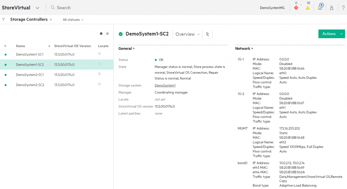Click status dot of DemoSystem2-SC2
This screenshot has height=189, width=347.
coord(5,85)
